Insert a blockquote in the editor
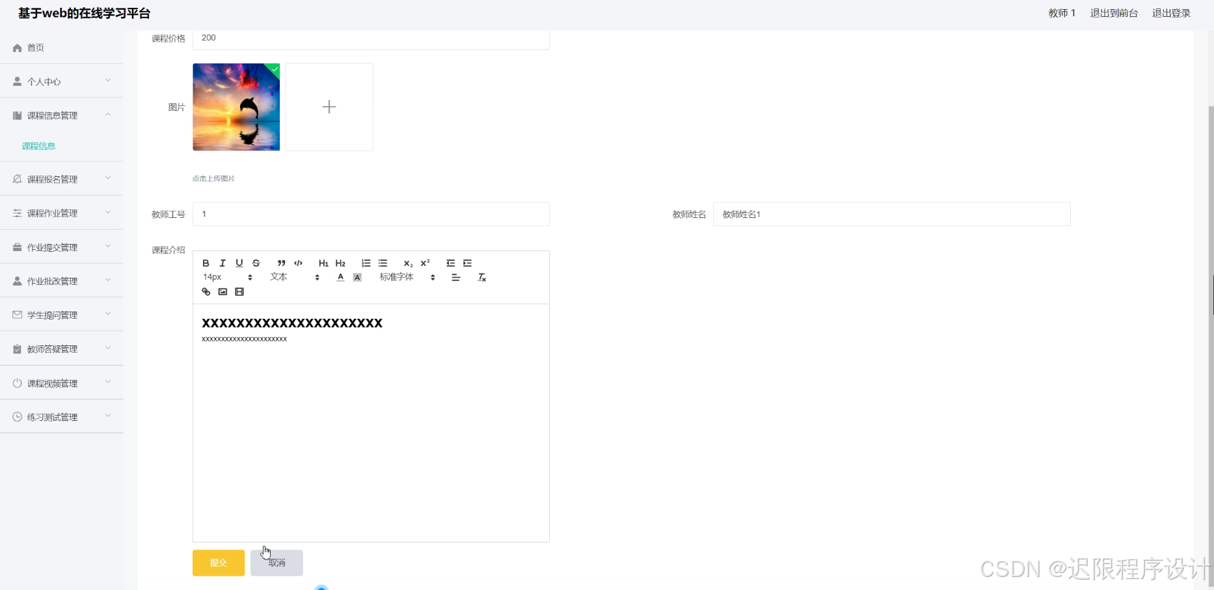 click(281, 263)
